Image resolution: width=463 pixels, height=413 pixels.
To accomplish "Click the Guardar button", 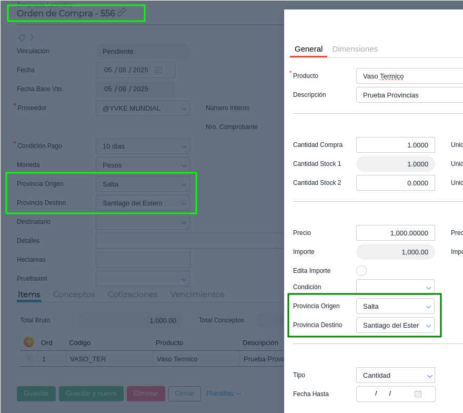I will [36, 394].
